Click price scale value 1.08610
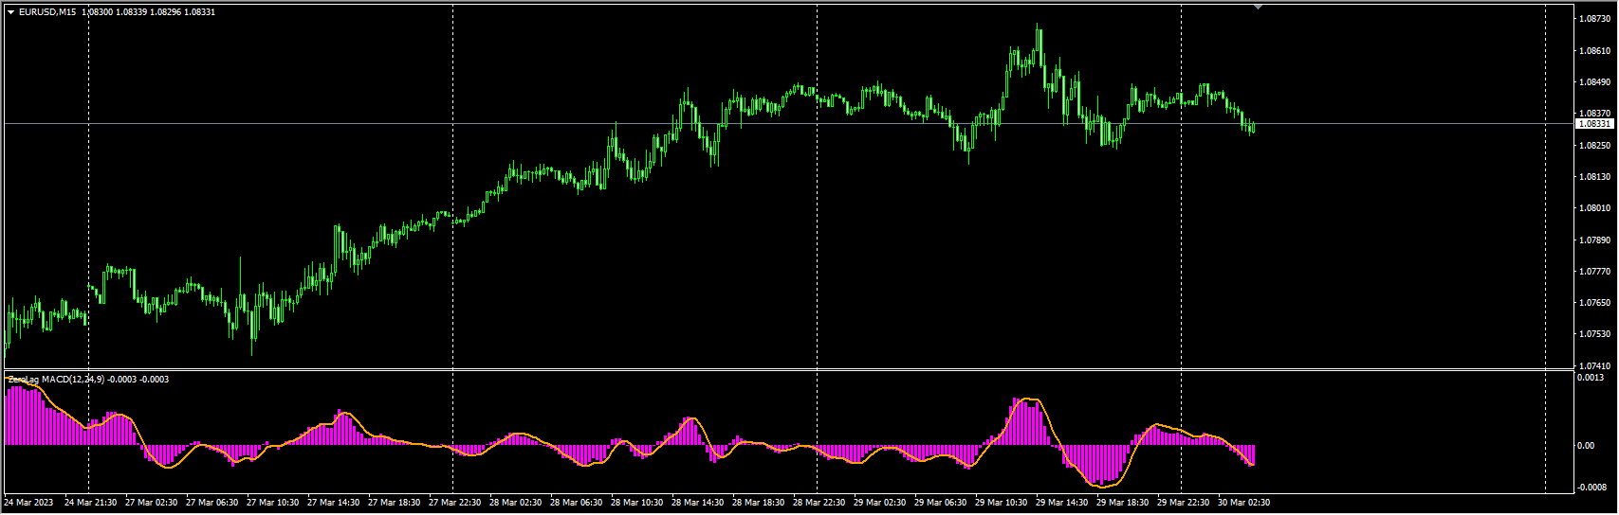This screenshot has height=515, width=1619. point(1594,51)
